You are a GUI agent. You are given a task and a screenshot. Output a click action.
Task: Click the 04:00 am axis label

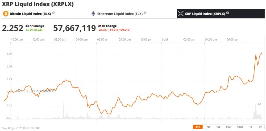pyautogui.click(x=211, y=40)
